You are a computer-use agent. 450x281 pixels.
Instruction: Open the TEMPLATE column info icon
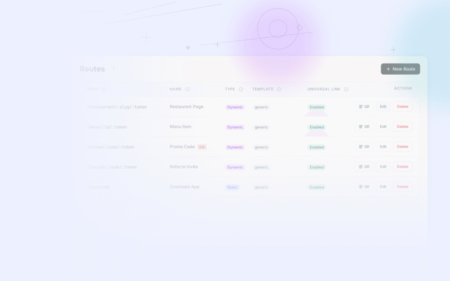pos(279,89)
